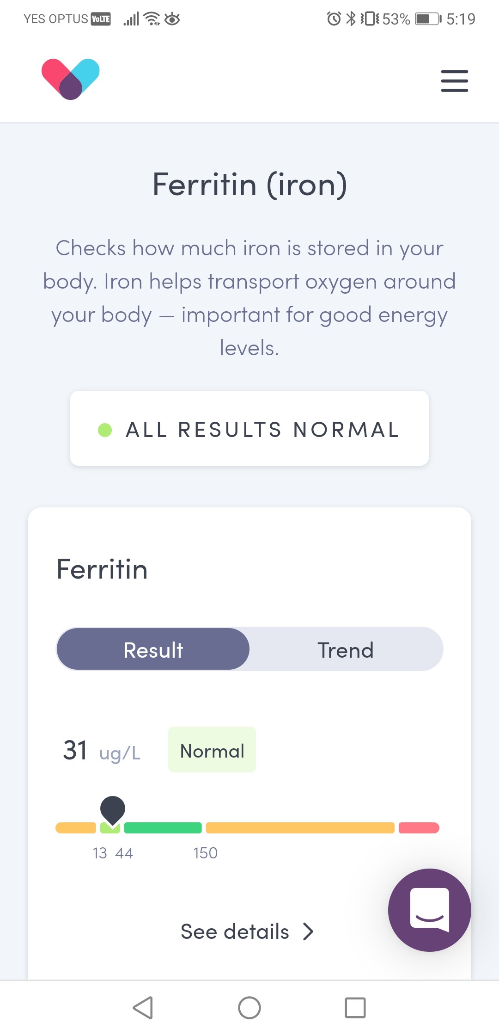The width and height of the screenshot is (499, 1036).
Task: Open the hamburger menu
Action: 454,81
